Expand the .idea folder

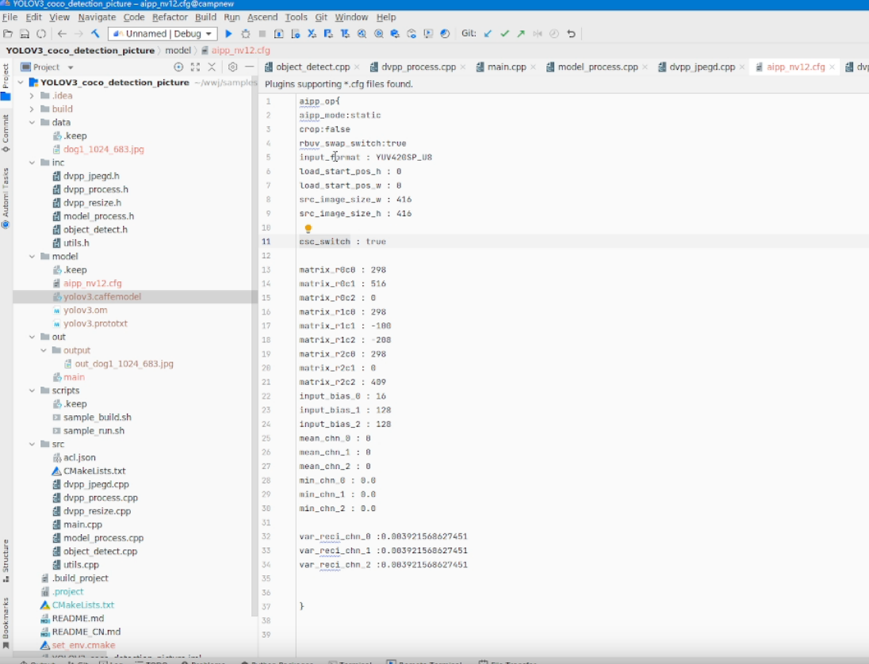[x=32, y=95]
